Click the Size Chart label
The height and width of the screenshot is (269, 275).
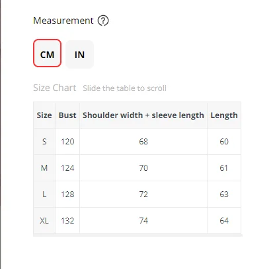tap(55, 88)
